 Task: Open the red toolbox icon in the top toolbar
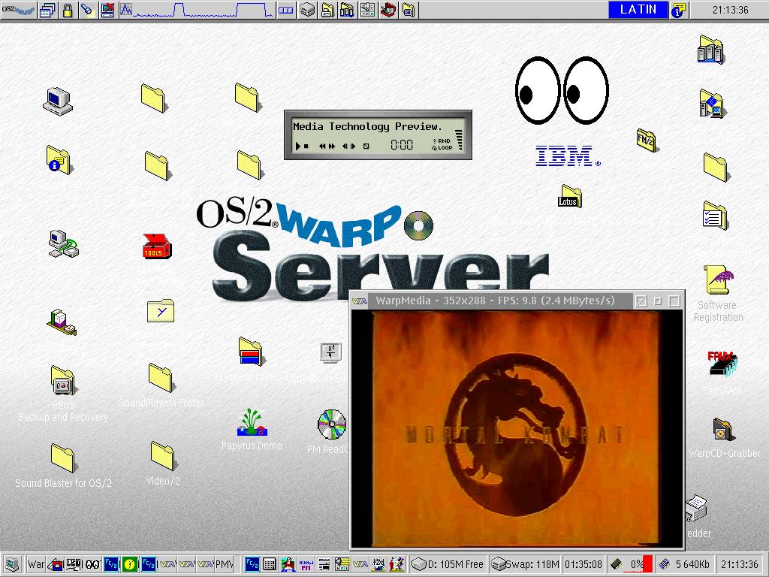(x=388, y=10)
